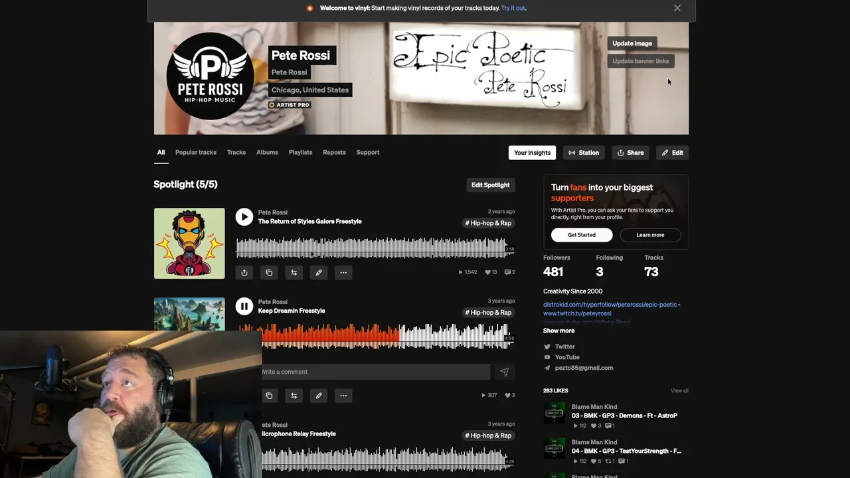Viewport: 850px width, 478px height.
Task: Pause Keep Dreamin Freestyle
Action: click(244, 306)
